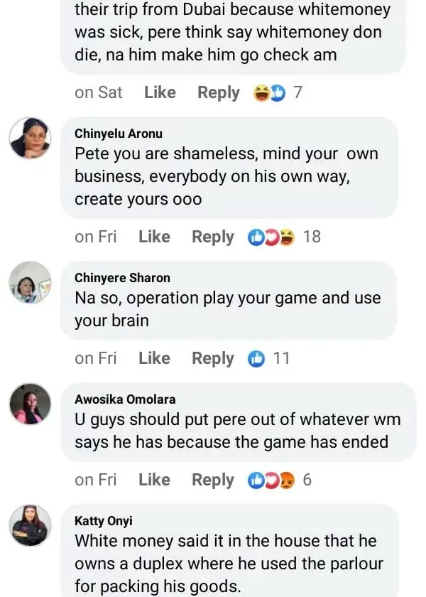
Task: Go to the Katty Onyi name link
Action: pos(104,521)
